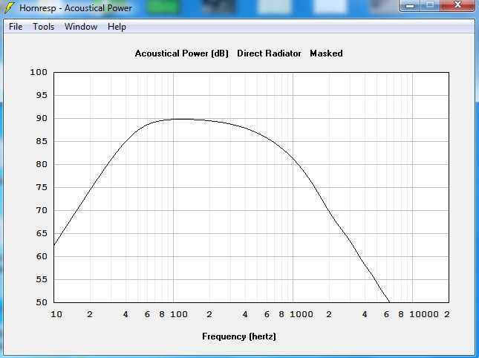Maximize the Hornresp window
This screenshot has width=479, height=358.
[430, 5]
